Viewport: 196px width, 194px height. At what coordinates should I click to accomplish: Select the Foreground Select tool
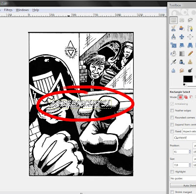click(182, 28)
